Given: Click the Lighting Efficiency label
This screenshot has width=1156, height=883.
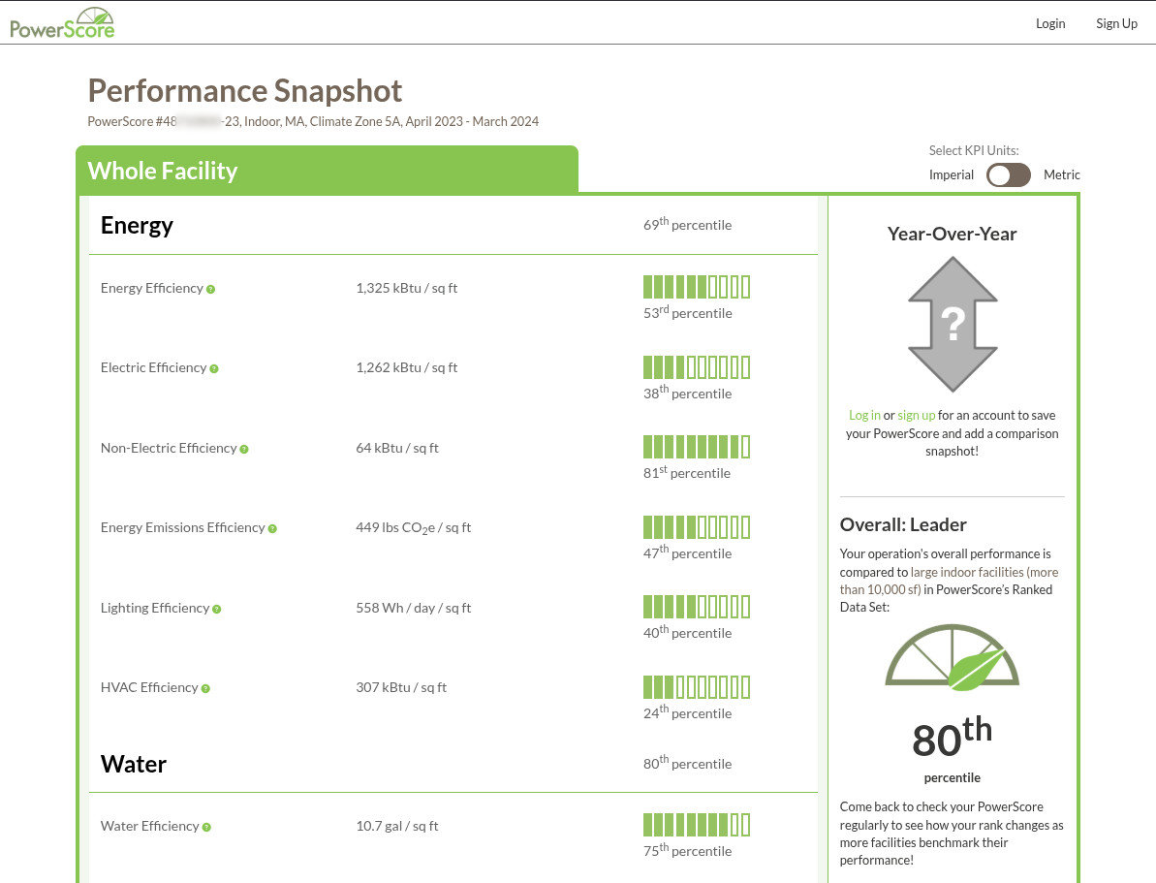Looking at the screenshot, I should point(155,608).
